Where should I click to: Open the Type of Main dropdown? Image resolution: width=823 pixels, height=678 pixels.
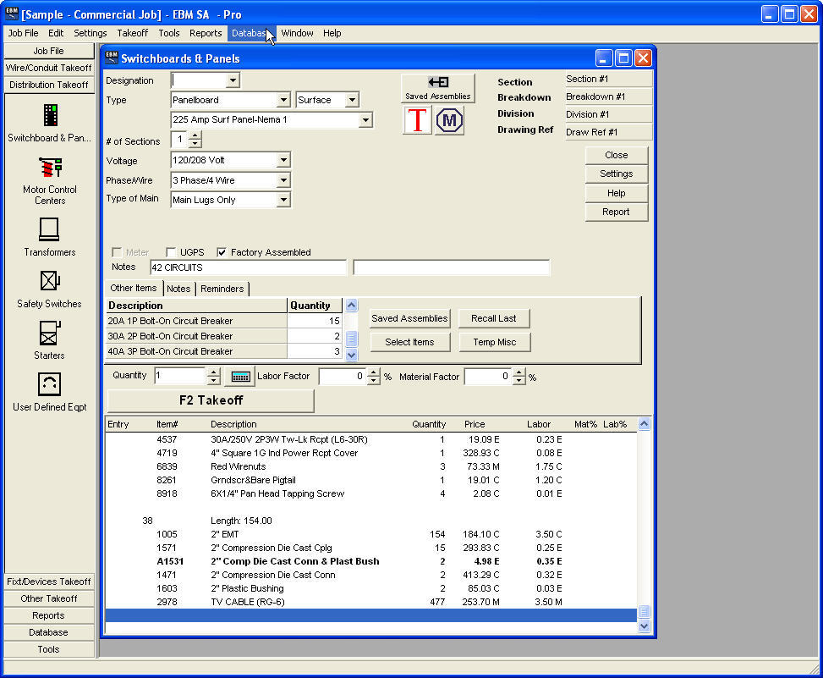coord(283,200)
